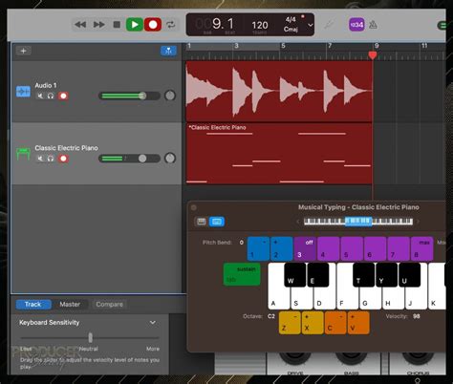
Task: Toggle record enable on the Audio 1 track
Action: pyautogui.click(x=63, y=96)
